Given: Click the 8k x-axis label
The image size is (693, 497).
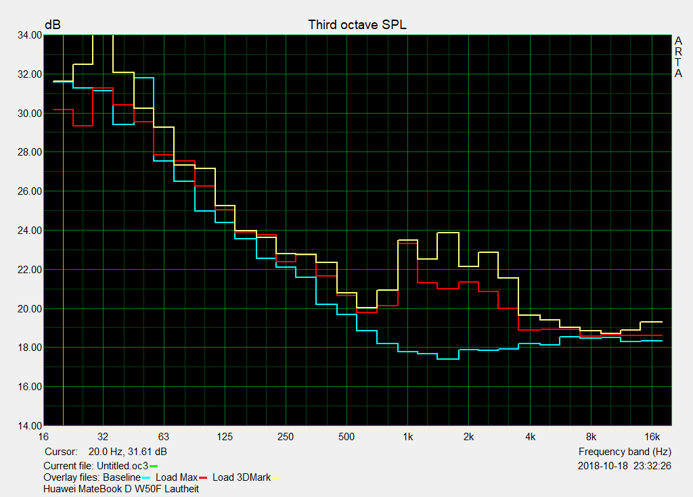Looking at the screenshot, I should 591,437.
